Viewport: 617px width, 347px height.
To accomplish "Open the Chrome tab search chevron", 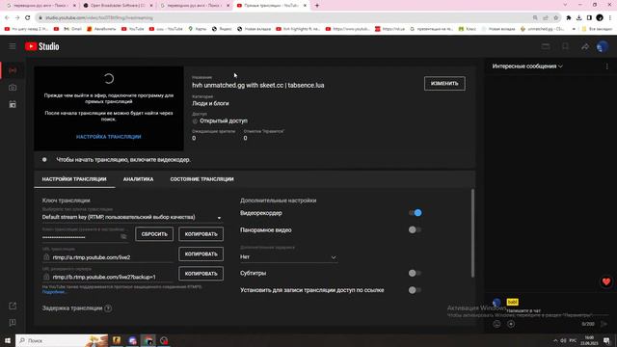I will tap(566, 5).
